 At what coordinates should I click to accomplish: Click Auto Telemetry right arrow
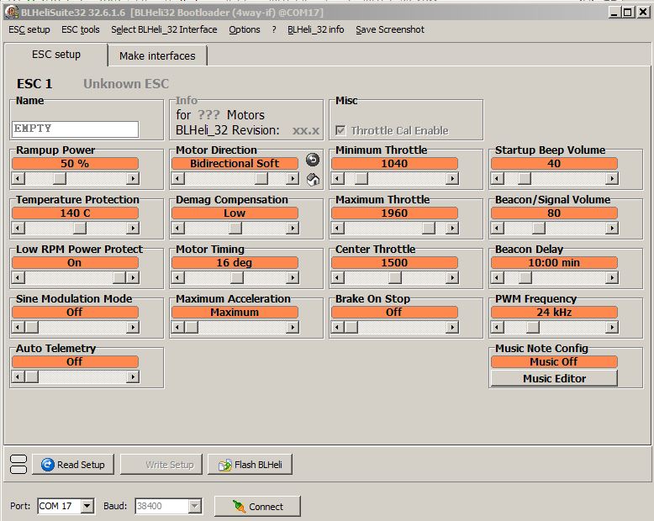[x=133, y=376]
